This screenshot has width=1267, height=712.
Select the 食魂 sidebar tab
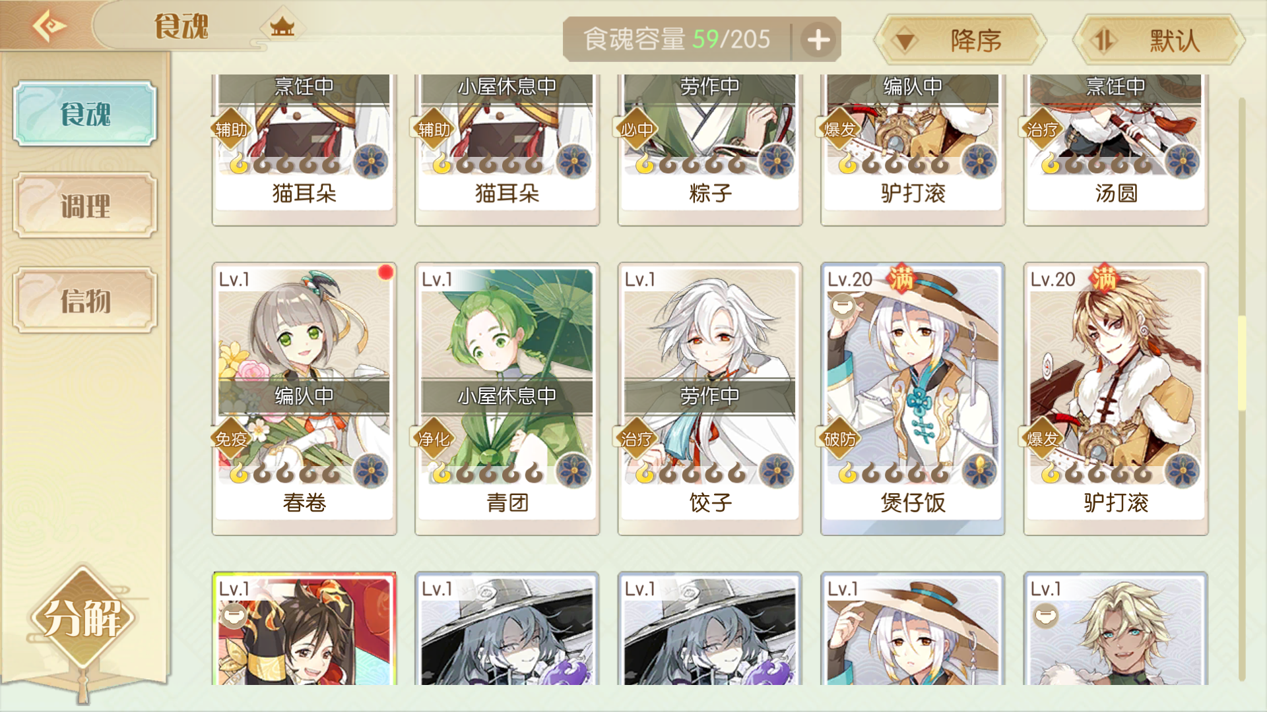(85, 113)
